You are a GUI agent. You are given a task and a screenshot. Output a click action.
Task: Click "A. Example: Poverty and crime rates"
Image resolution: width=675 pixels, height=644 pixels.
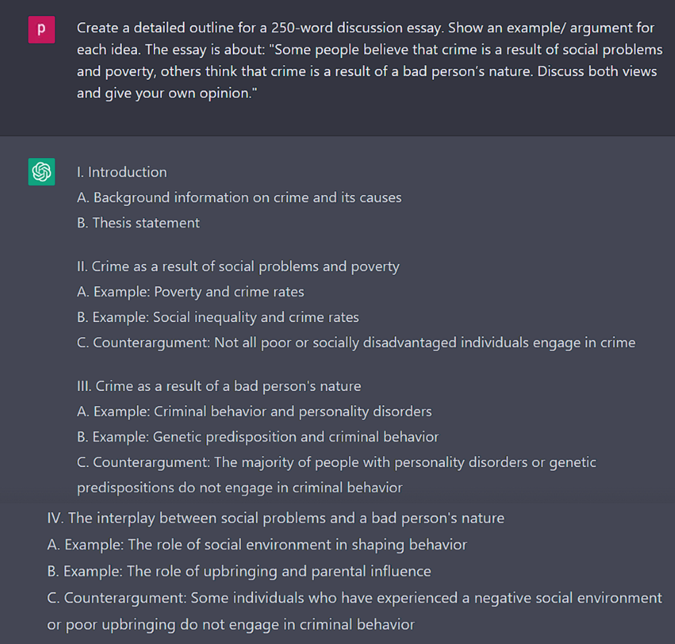(x=190, y=292)
